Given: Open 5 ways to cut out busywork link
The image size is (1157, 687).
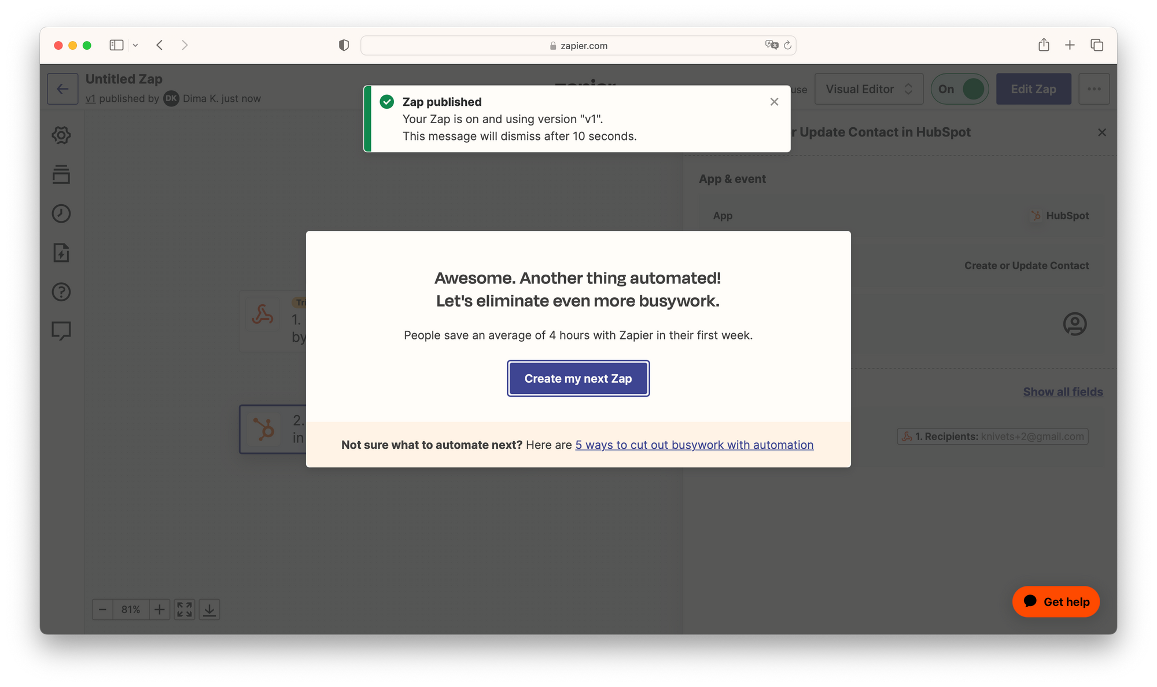Looking at the screenshot, I should pos(694,445).
